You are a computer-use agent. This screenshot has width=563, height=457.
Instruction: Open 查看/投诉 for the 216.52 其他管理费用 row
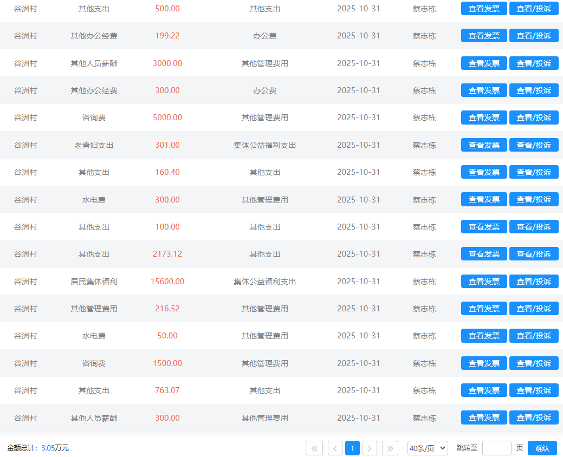[534, 309]
